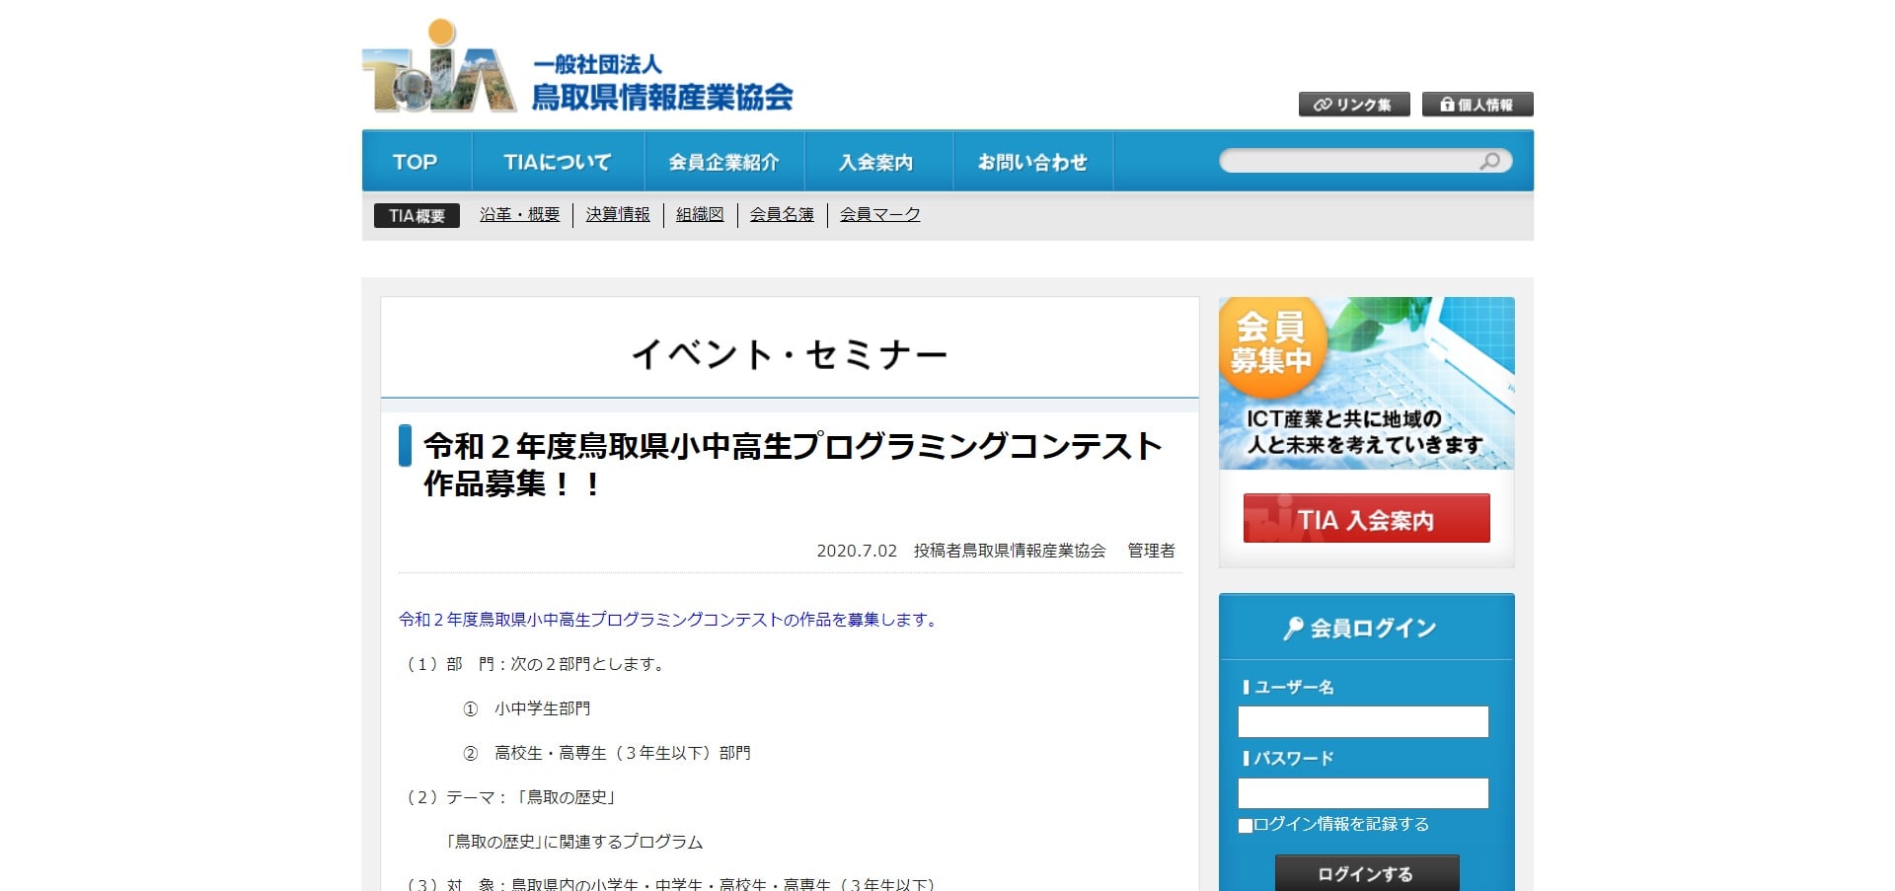
Task: View the 会員名簿 member list link
Action: 782,214
